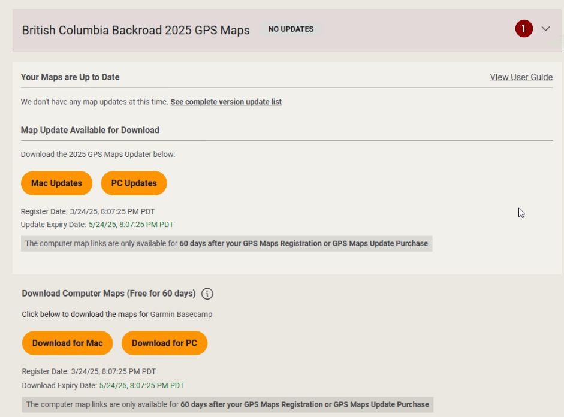The height and width of the screenshot is (417, 564).
Task: Click the red notification badge showing 1
Action: (x=524, y=29)
